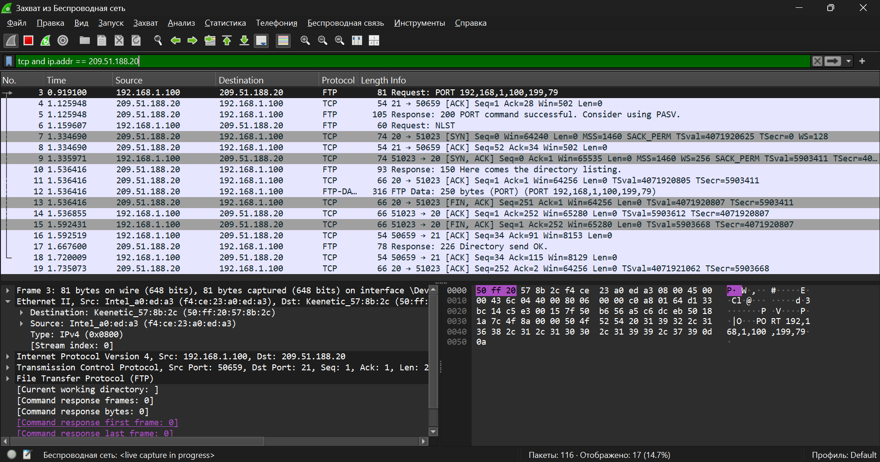Viewport: 880px width, 462px height.
Task: Clear the display filter
Action: pyautogui.click(x=817, y=61)
